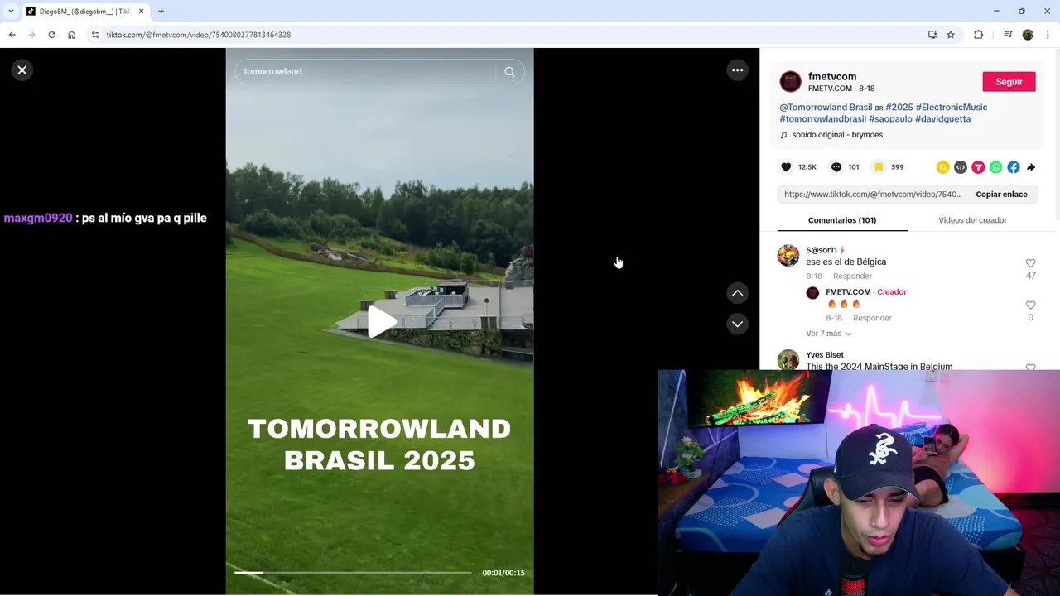1060x596 pixels.
Task: Play the paused Tomorrowland video
Action: pyautogui.click(x=381, y=322)
